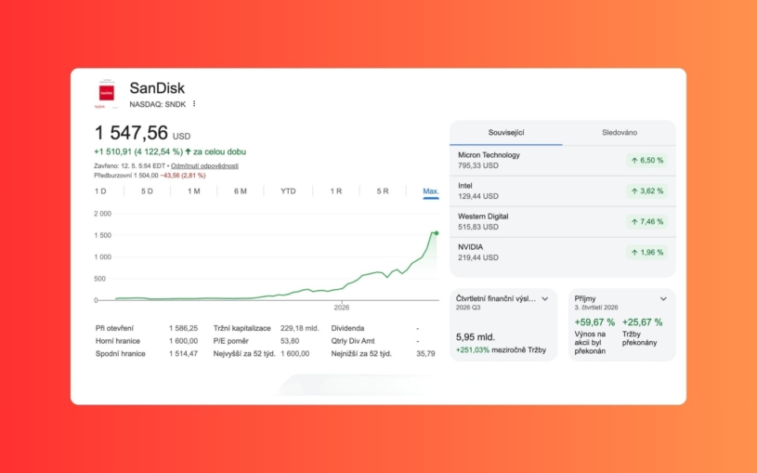Select the Max. range tab
This screenshot has width=757, height=473.
click(x=431, y=191)
